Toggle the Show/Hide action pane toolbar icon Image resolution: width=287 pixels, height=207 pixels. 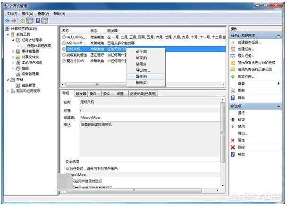pos(45,21)
